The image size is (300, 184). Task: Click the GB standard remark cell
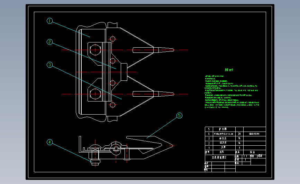[254, 134]
